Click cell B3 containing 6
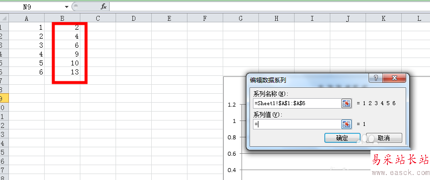This screenshot has width=430, height=180. click(x=62, y=45)
